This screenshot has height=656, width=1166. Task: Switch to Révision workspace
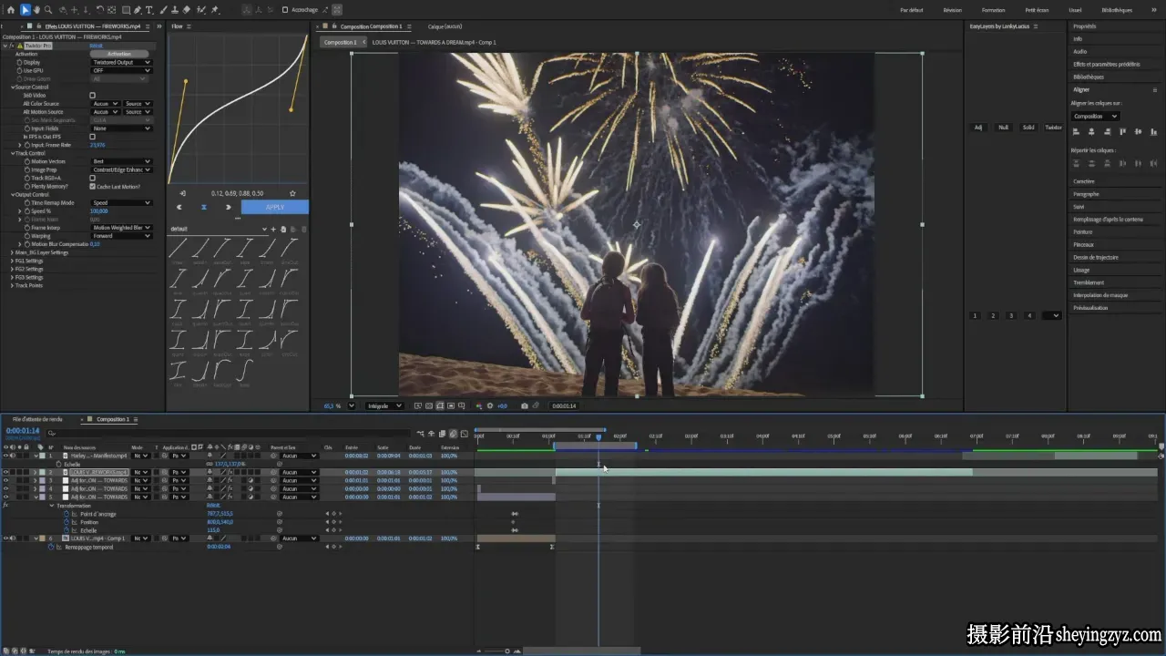(953, 10)
